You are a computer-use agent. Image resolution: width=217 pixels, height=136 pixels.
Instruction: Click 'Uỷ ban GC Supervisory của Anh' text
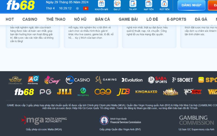(x=196, y=129)
